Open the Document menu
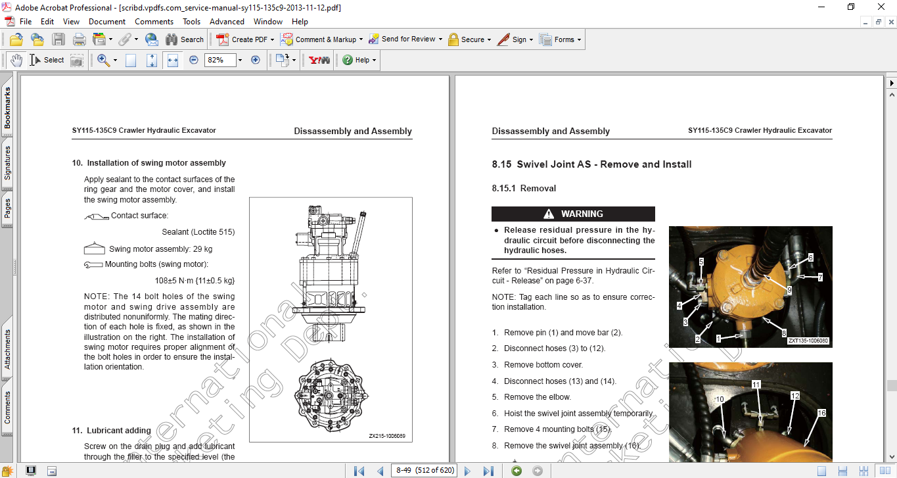Viewport: 897px width, 478px height. 107,22
